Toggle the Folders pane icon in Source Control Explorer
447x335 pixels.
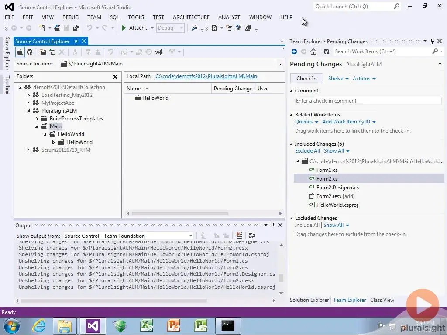pyautogui.click(x=20, y=52)
